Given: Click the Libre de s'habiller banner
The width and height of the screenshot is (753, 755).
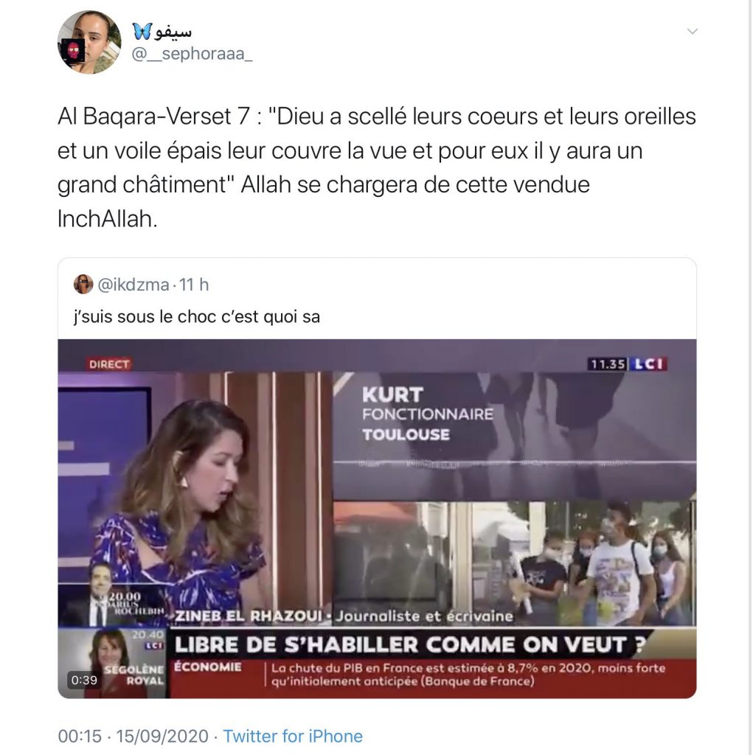Looking at the screenshot, I should (409, 644).
